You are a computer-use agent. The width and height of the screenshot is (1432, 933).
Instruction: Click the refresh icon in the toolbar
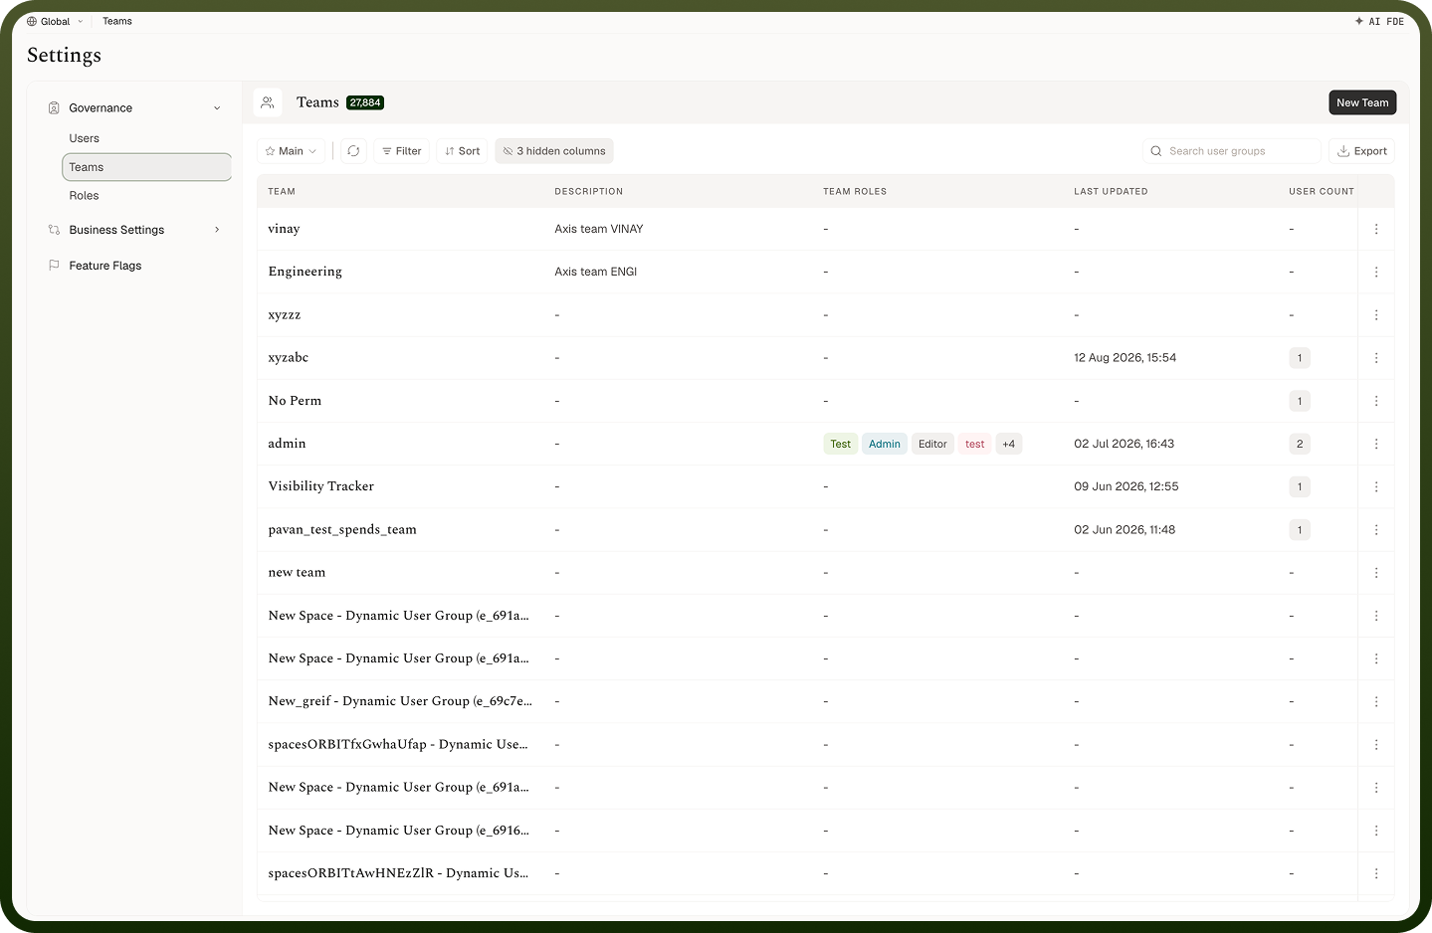[353, 151]
